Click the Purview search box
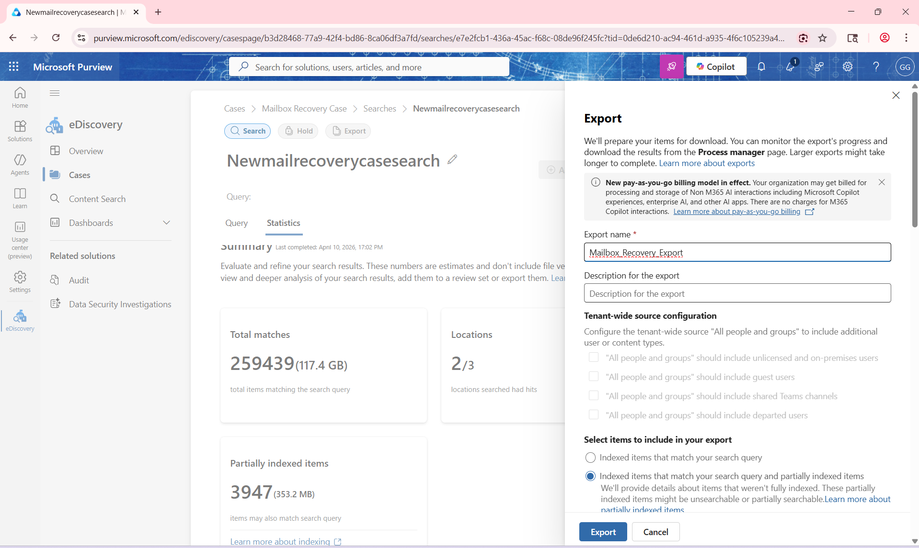This screenshot has width=919, height=548. click(x=369, y=67)
